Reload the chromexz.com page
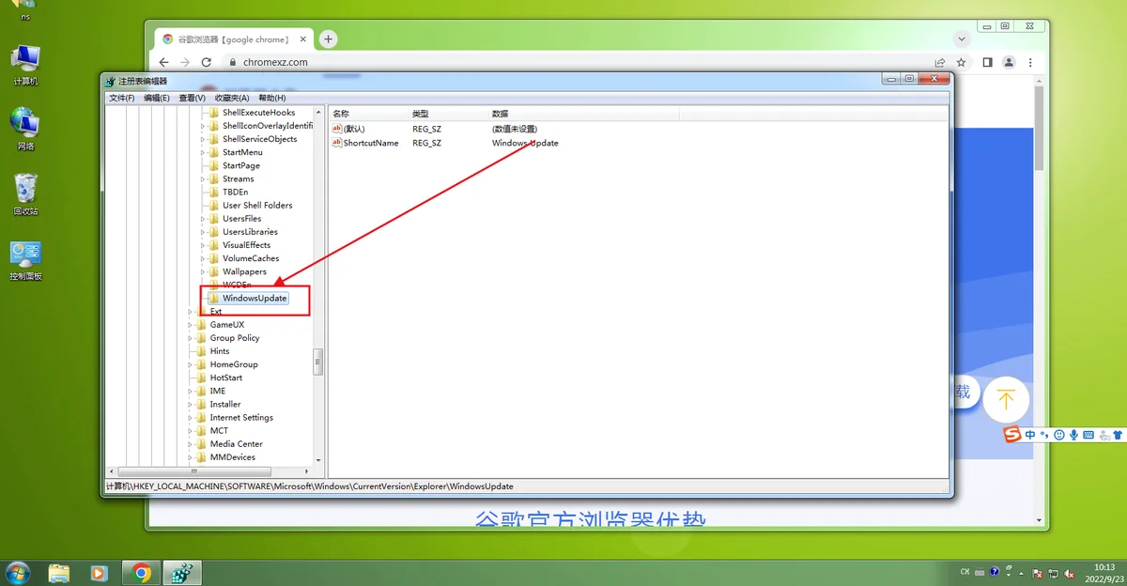Viewport: 1127px width, 586px height. 207,62
